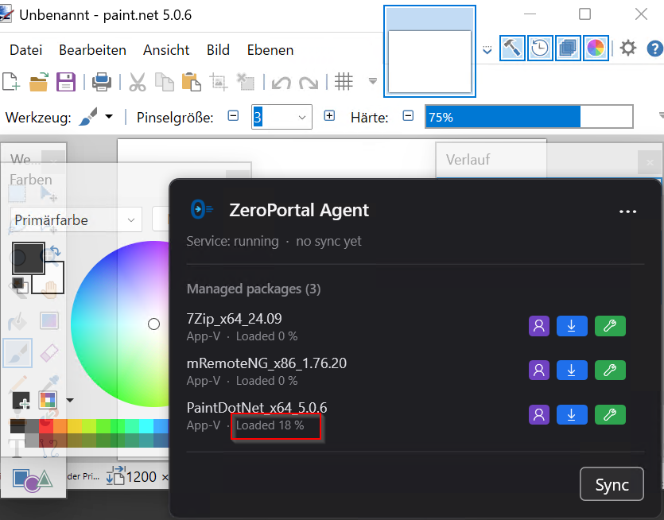Open Werkzeug tool chooser dropdown arrow
The width and height of the screenshot is (664, 520).
point(109,116)
